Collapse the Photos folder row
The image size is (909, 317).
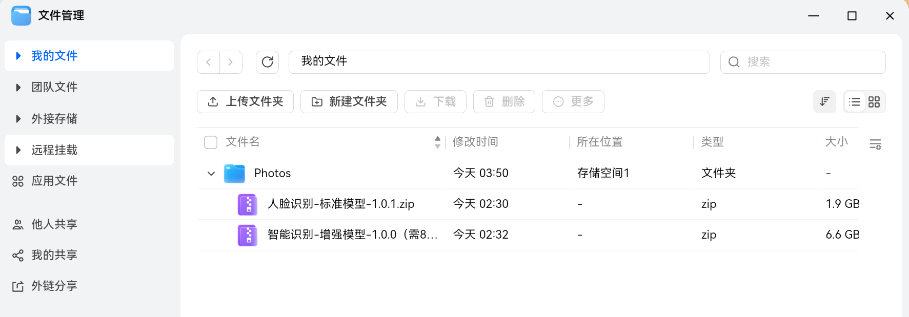211,174
